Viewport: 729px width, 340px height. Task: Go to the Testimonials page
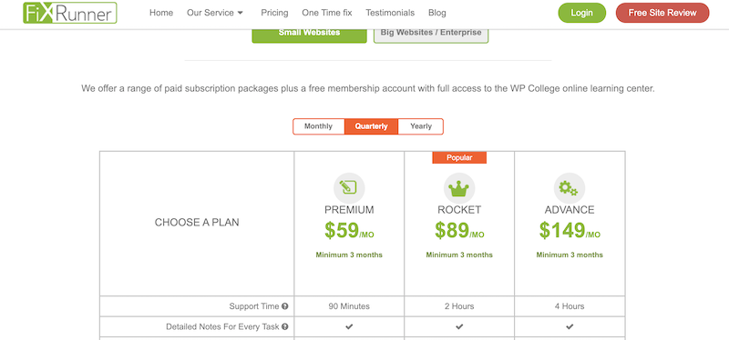[x=390, y=13]
